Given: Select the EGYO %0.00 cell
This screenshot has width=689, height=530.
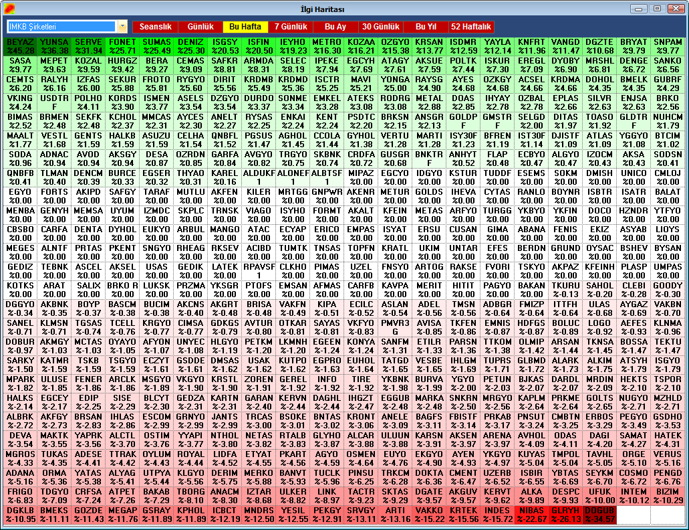Looking at the screenshot, I should pos(20,196).
